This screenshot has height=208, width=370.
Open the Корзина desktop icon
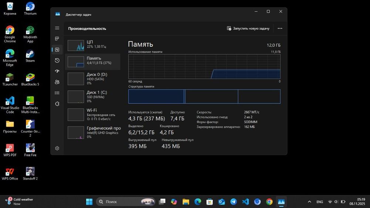[10, 9]
